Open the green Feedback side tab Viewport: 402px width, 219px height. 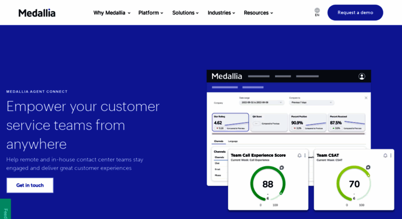pos(5,209)
